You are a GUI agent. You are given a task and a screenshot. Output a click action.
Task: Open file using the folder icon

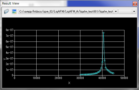click(7, 11)
